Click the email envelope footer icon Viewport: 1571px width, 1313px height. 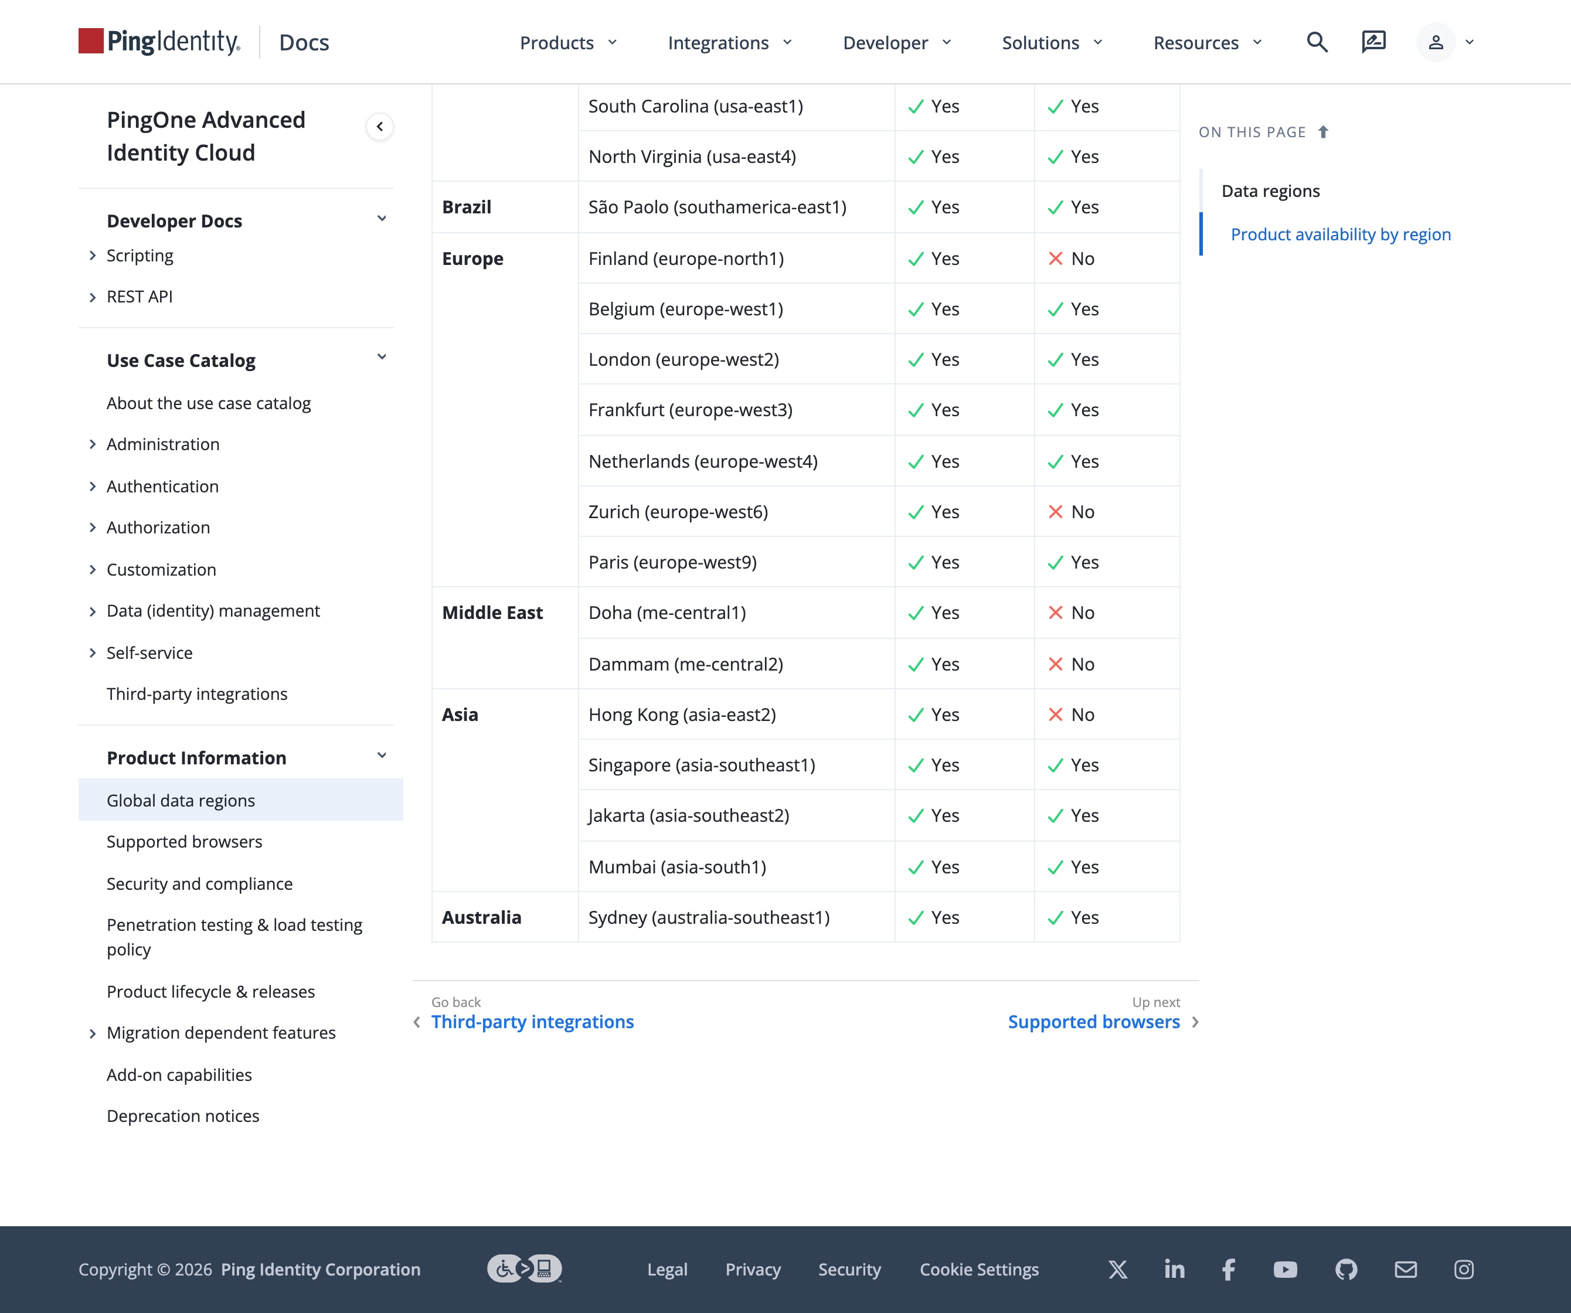point(1406,1270)
